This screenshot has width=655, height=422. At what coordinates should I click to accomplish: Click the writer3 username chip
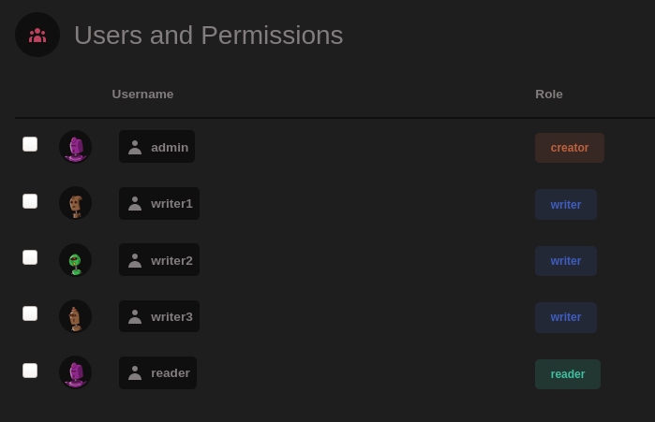tap(159, 316)
